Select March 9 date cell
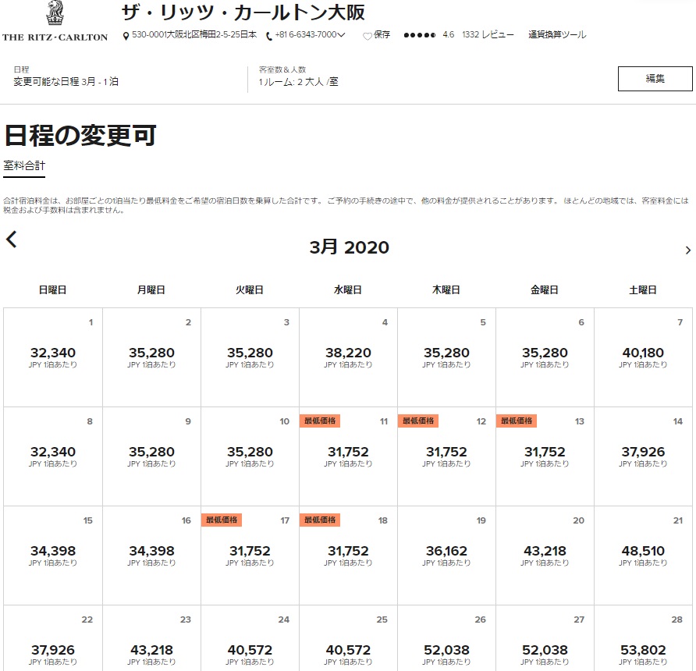 click(151, 456)
